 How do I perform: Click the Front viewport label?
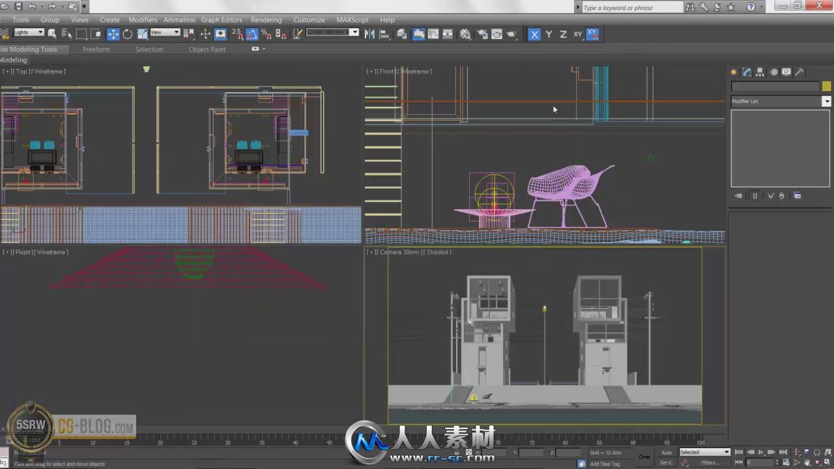click(x=388, y=72)
